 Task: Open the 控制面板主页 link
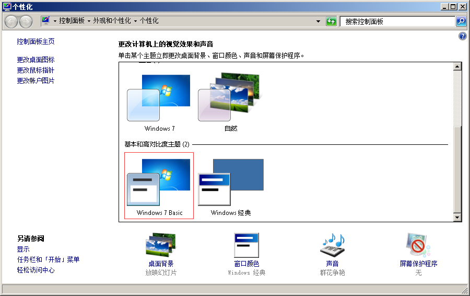[36, 41]
